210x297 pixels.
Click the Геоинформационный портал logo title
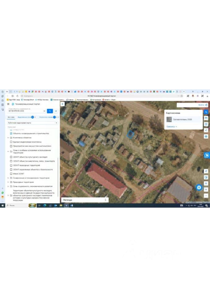point(26,104)
